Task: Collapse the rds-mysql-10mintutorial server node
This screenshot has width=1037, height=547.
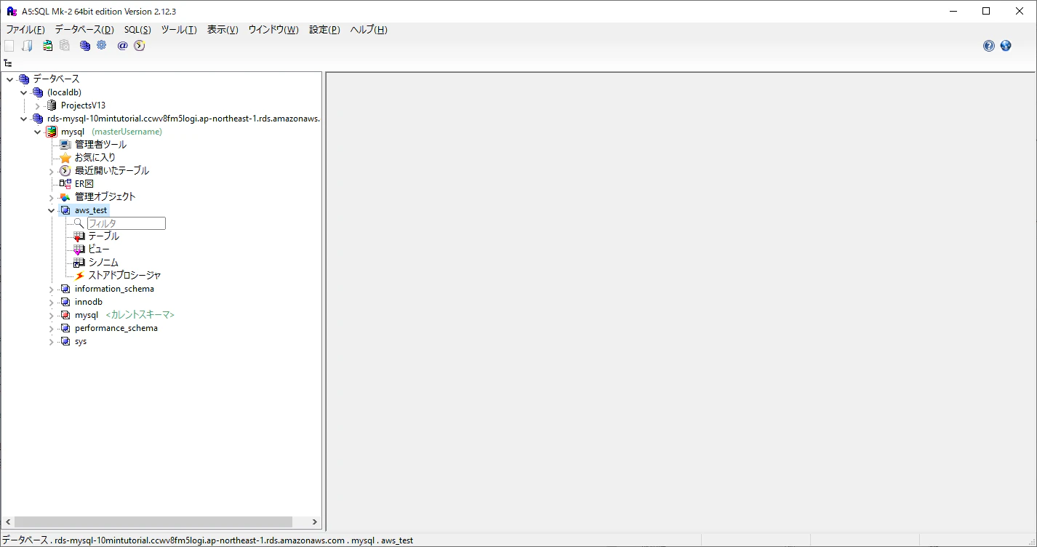Action: [x=24, y=119]
